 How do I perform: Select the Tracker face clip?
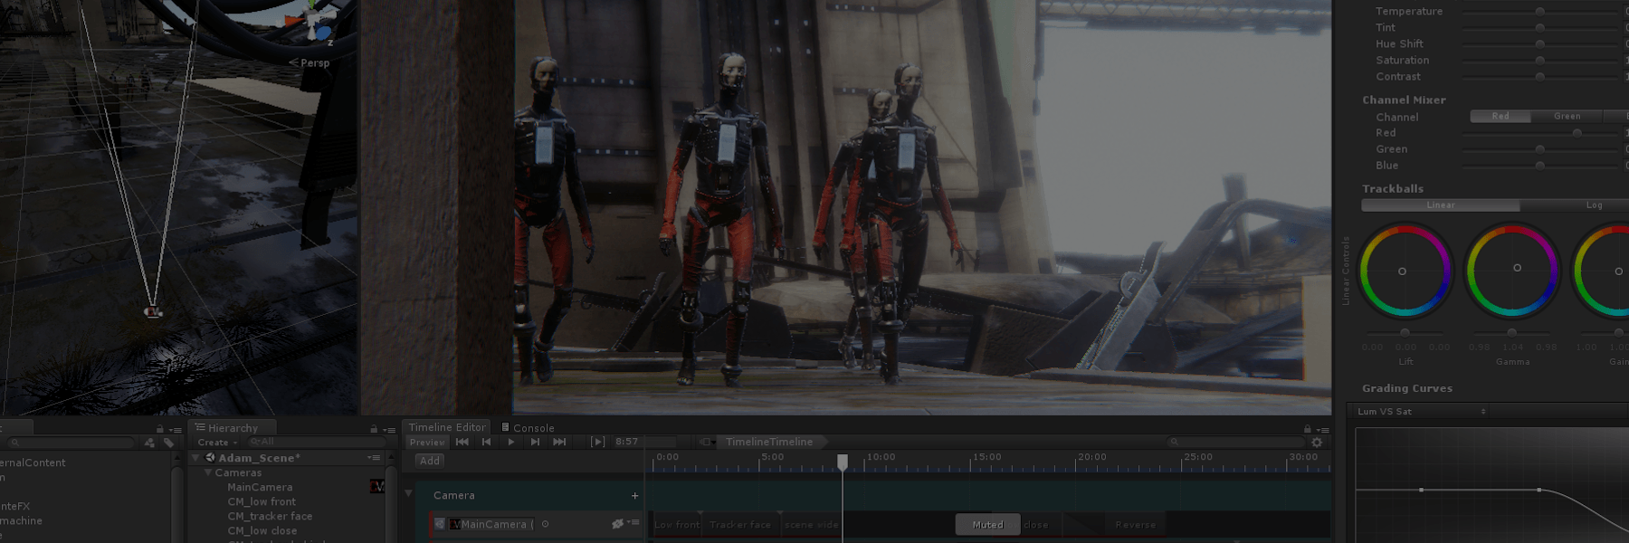click(x=740, y=525)
